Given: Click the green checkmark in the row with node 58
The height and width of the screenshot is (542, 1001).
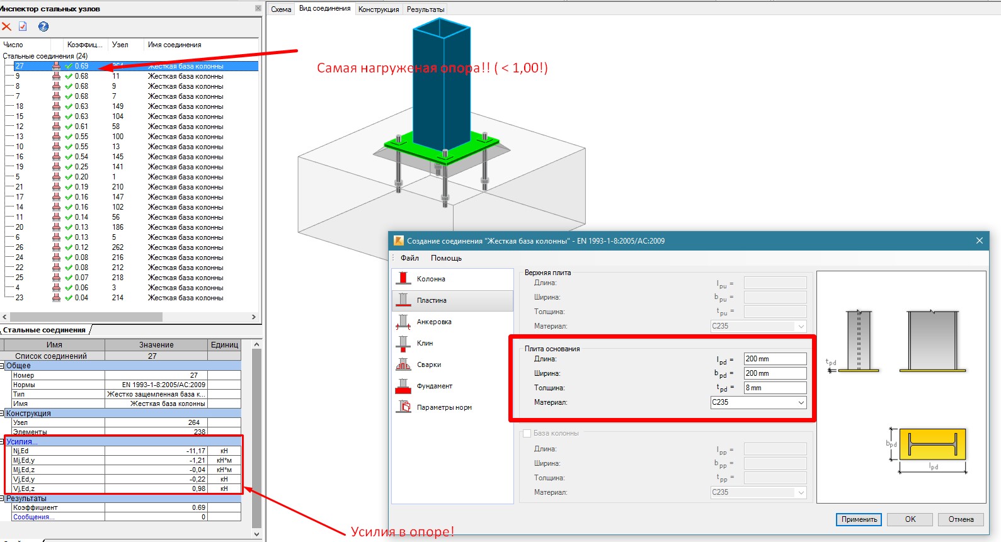Looking at the screenshot, I should click(x=69, y=127).
